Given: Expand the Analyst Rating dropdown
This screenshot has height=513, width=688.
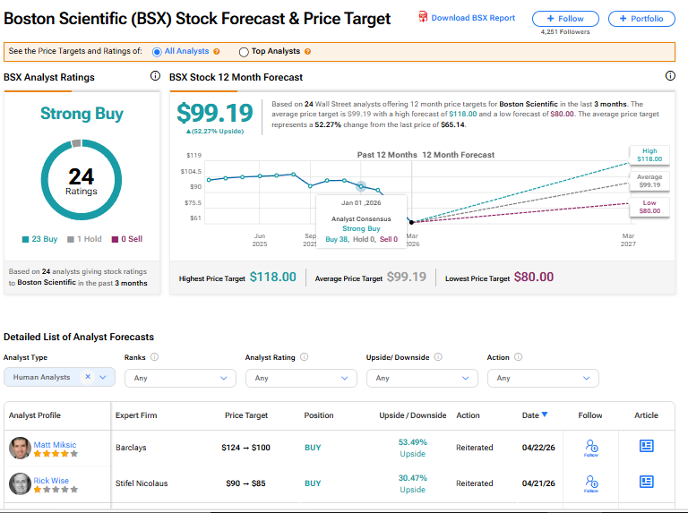Looking at the screenshot, I should 301,378.
